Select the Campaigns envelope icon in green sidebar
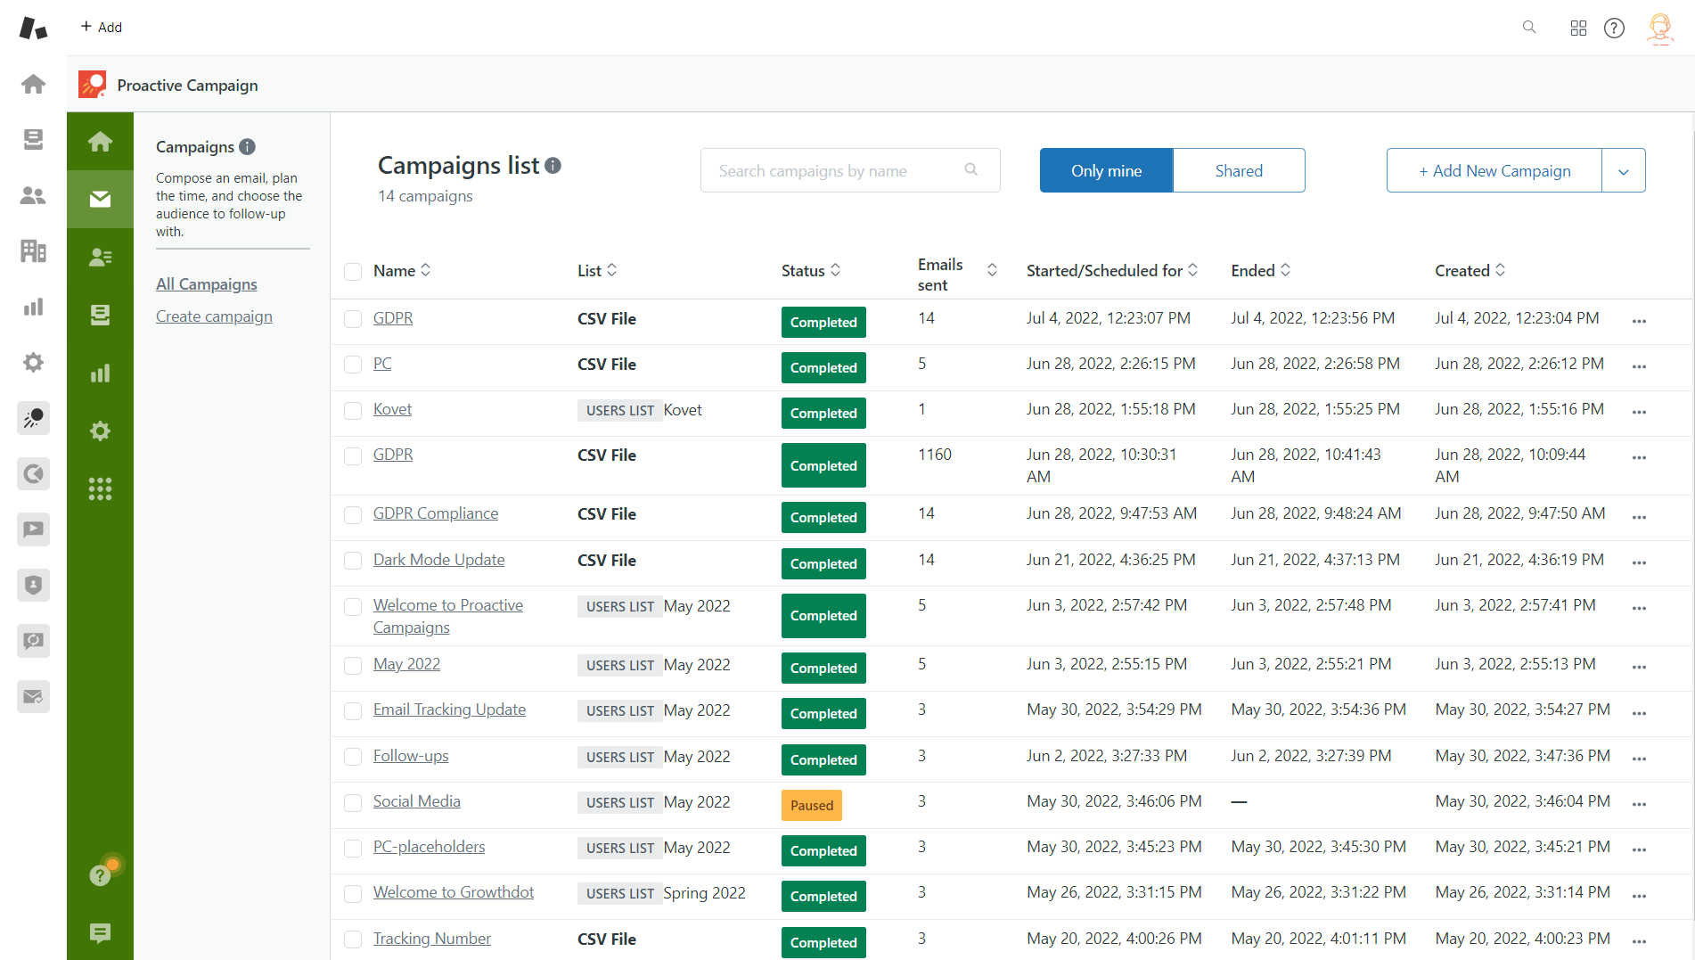Viewport: 1695px width, 960px height. (100, 199)
